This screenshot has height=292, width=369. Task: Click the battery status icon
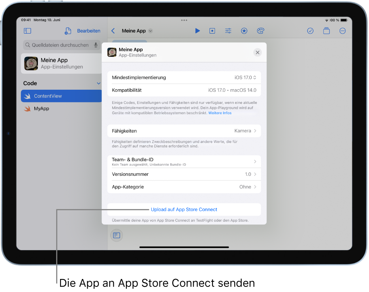coord(344,20)
